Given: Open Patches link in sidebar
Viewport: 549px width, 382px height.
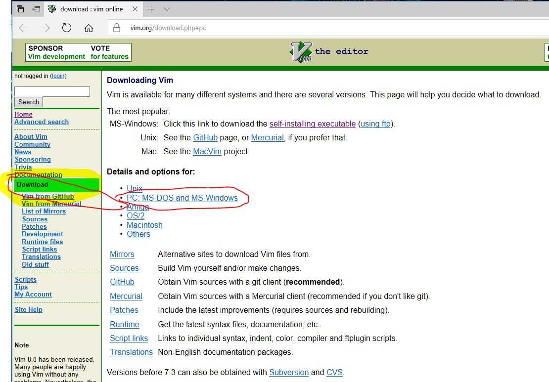Looking at the screenshot, I should (34, 227).
